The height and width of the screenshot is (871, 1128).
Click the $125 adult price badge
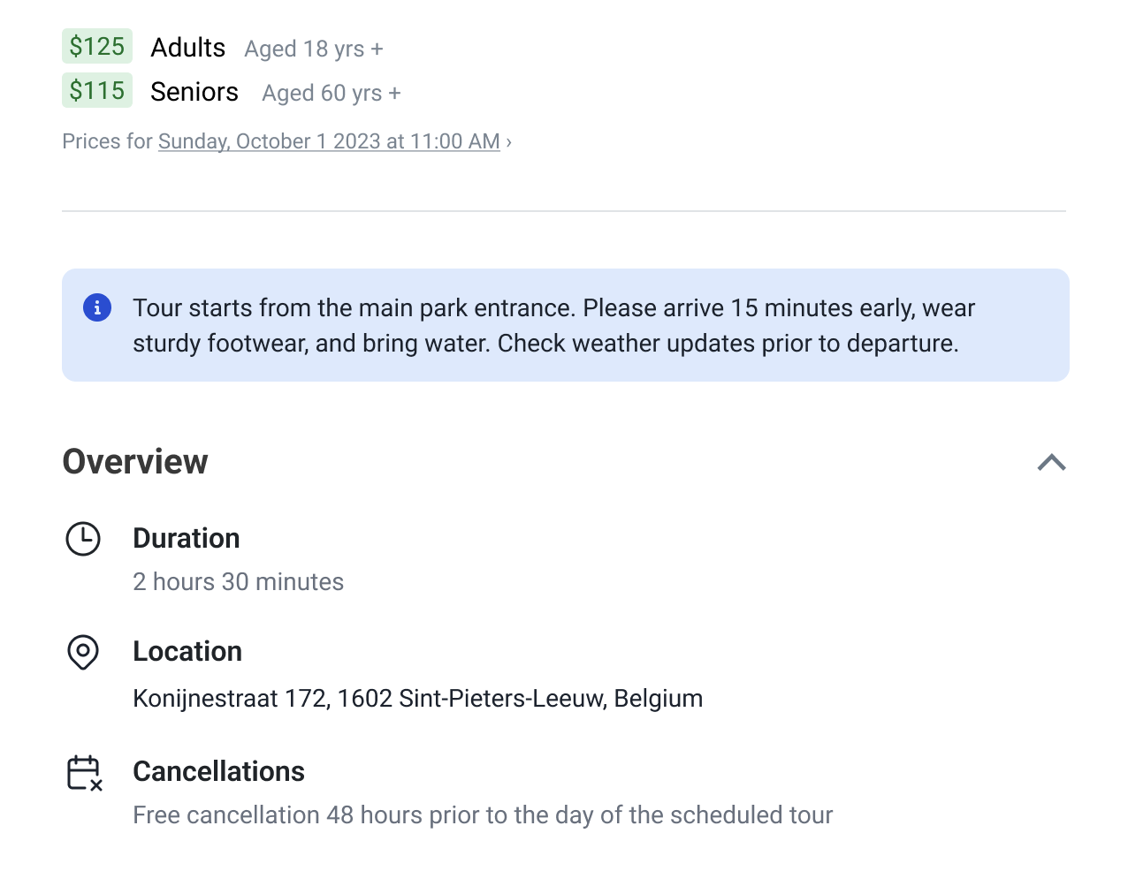point(97,47)
